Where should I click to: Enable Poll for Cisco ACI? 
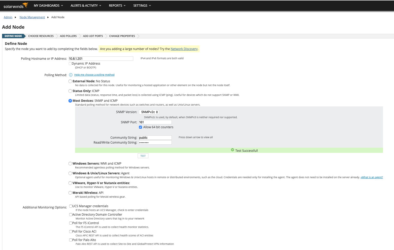coord(71,232)
